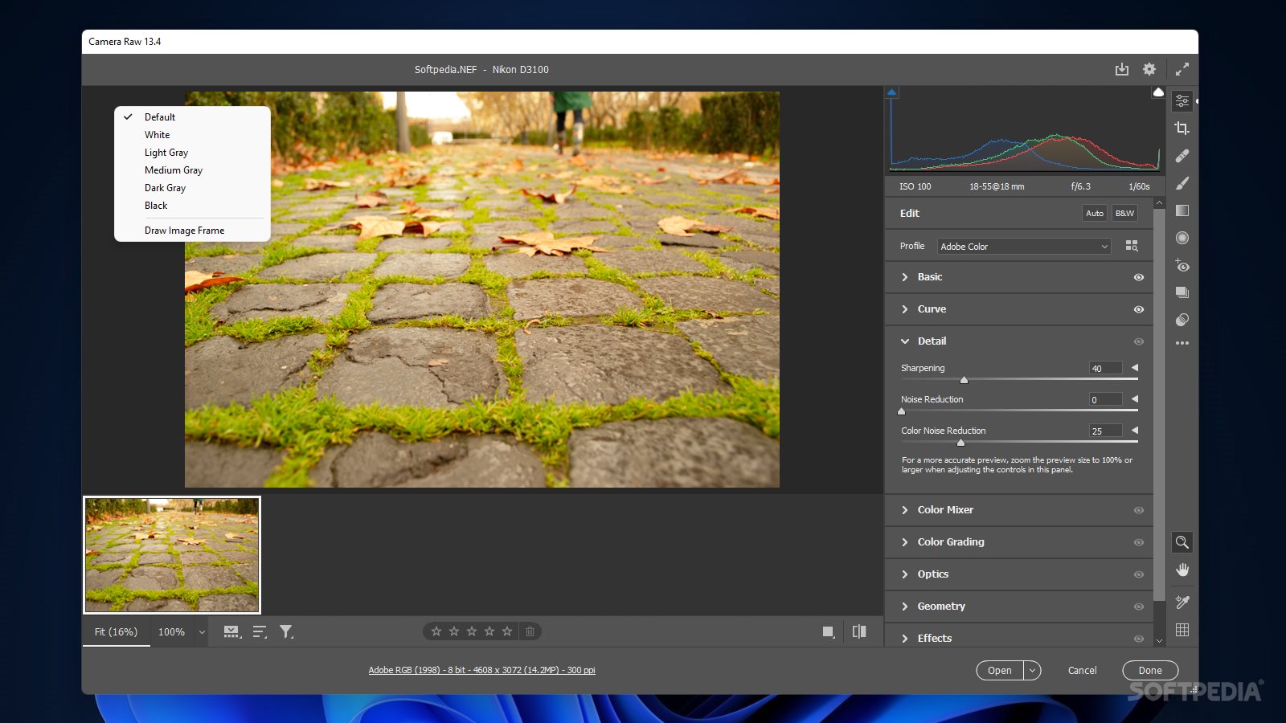The image size is (1286, 723).
Task: Hide the Curve panel adjustments eye
Action: pos(1139,309)
